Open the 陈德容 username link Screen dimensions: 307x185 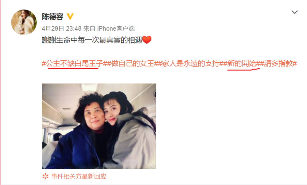coord(52,17)
